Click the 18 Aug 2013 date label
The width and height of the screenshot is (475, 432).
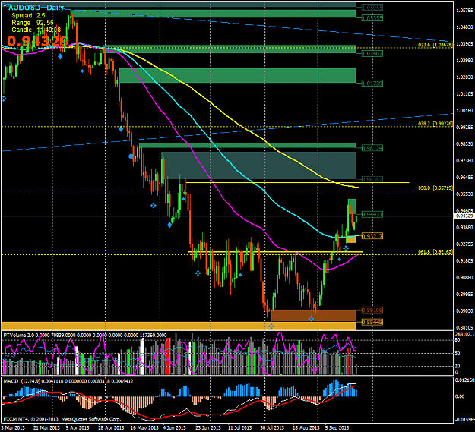tap(306, 428)
